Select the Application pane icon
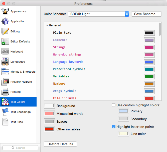 tap(5, 22)
